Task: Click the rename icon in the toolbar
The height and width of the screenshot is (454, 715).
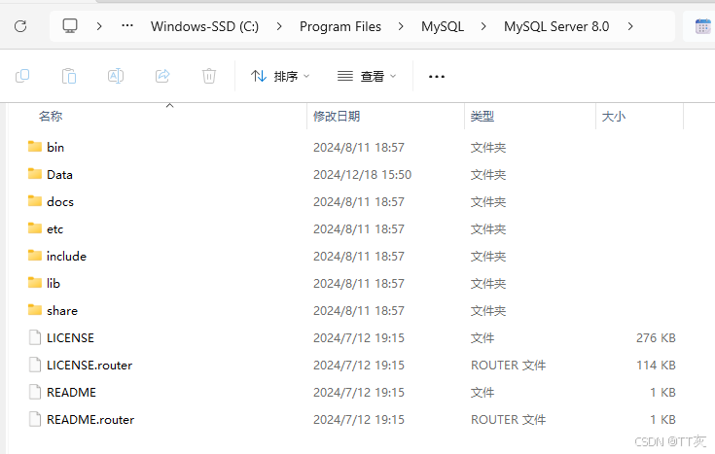Action: [116, 76]
